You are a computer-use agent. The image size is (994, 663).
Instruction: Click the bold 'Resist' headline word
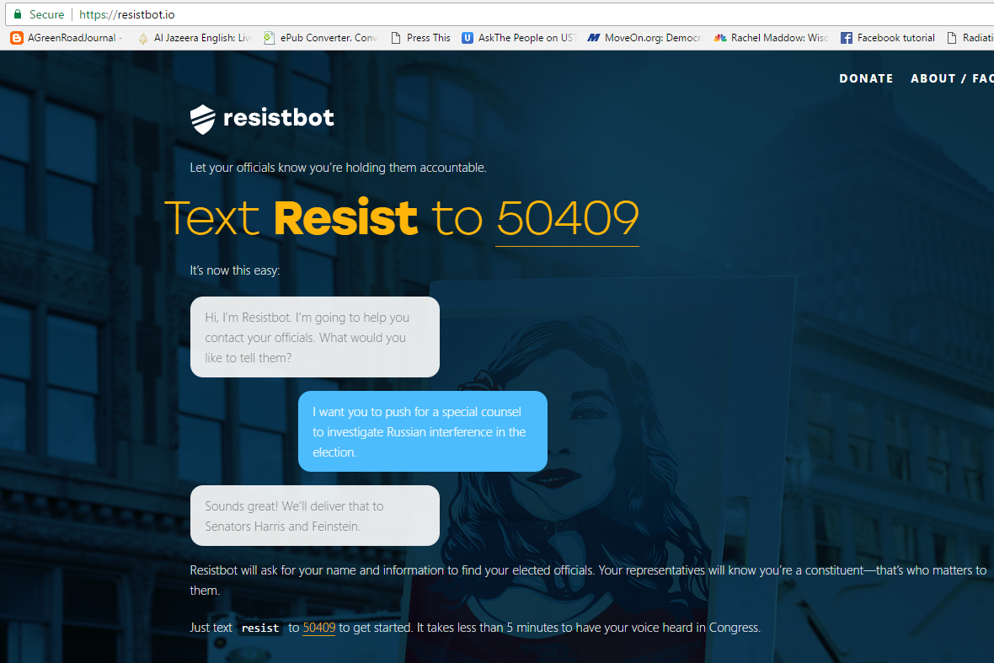[345, 218]
